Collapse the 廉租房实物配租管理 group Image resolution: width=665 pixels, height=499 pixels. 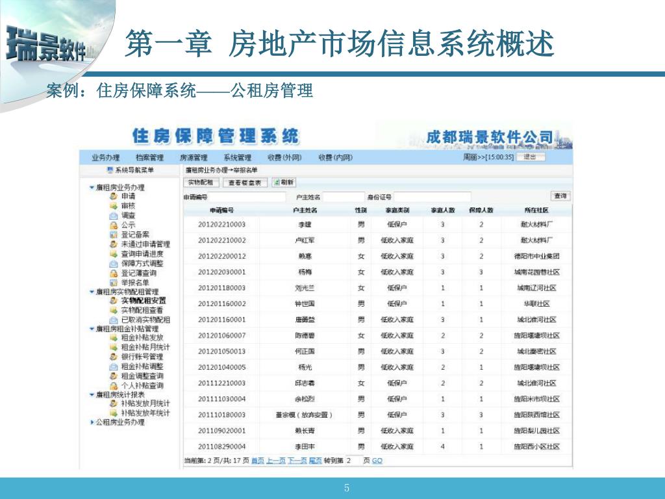point(92,292)
